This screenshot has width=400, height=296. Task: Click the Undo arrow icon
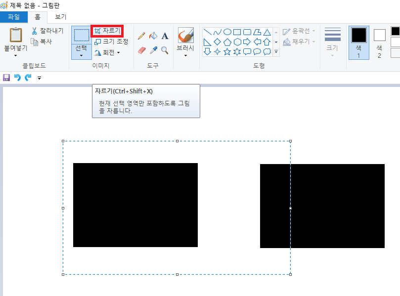[x=17, y=78]
